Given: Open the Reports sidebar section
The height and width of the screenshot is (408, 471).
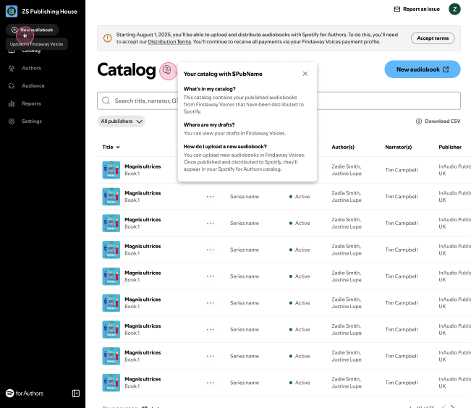Looking at the screenshot, I should tap(31, 103).
